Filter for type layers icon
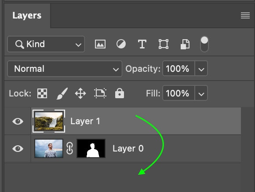Image resolution: width=255 pixels, height=192 pixels. (142, 44)
